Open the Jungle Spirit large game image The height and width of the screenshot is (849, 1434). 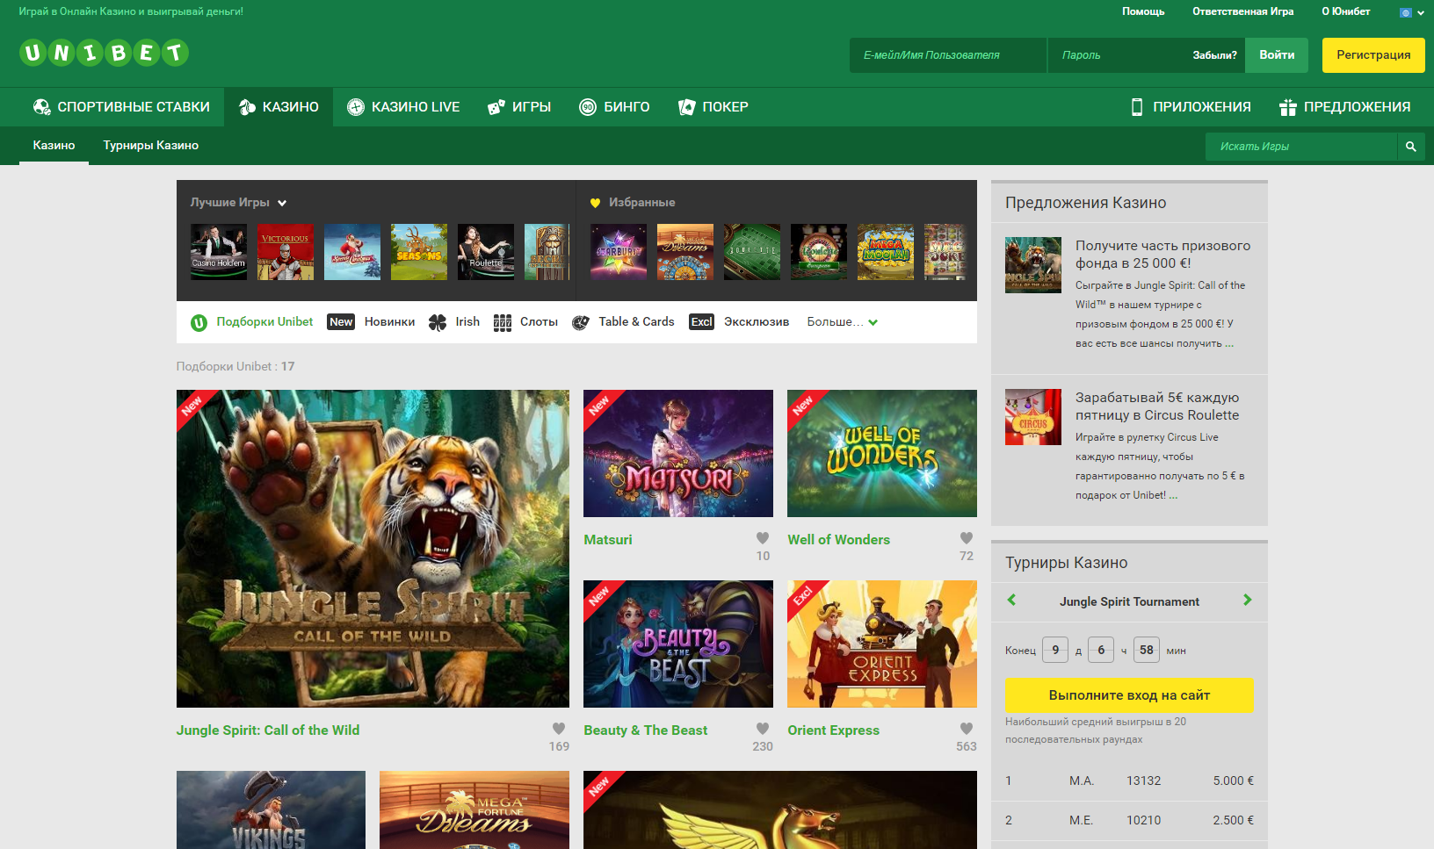coord(373,549)
